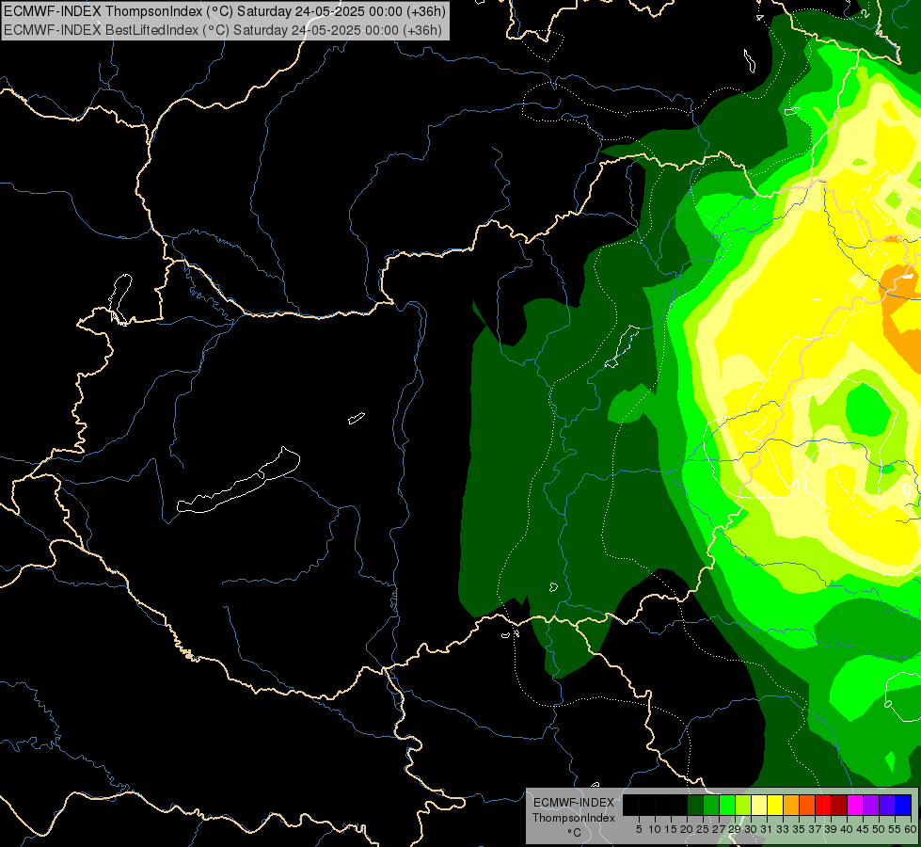Select the purple 45–50 legend swatch
This screenshot has width=921, height=847.
pyautogui.click(x=871, y=805)
